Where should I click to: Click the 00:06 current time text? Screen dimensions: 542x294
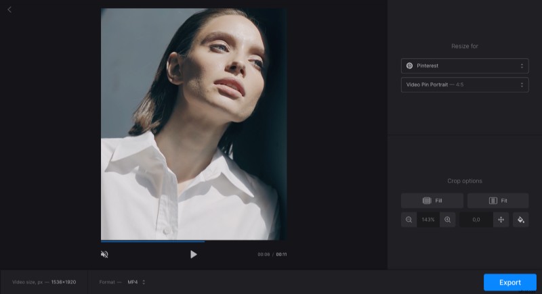(x=264, y=254)
